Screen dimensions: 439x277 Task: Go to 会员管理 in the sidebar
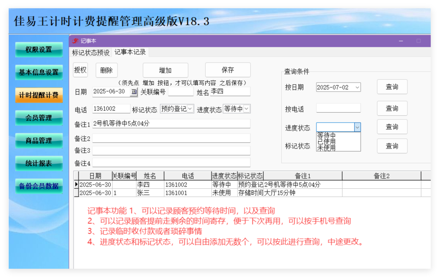[39, 118]
